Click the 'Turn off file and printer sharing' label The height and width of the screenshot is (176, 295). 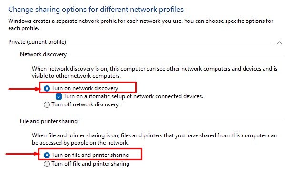click(x=90, y=164)
